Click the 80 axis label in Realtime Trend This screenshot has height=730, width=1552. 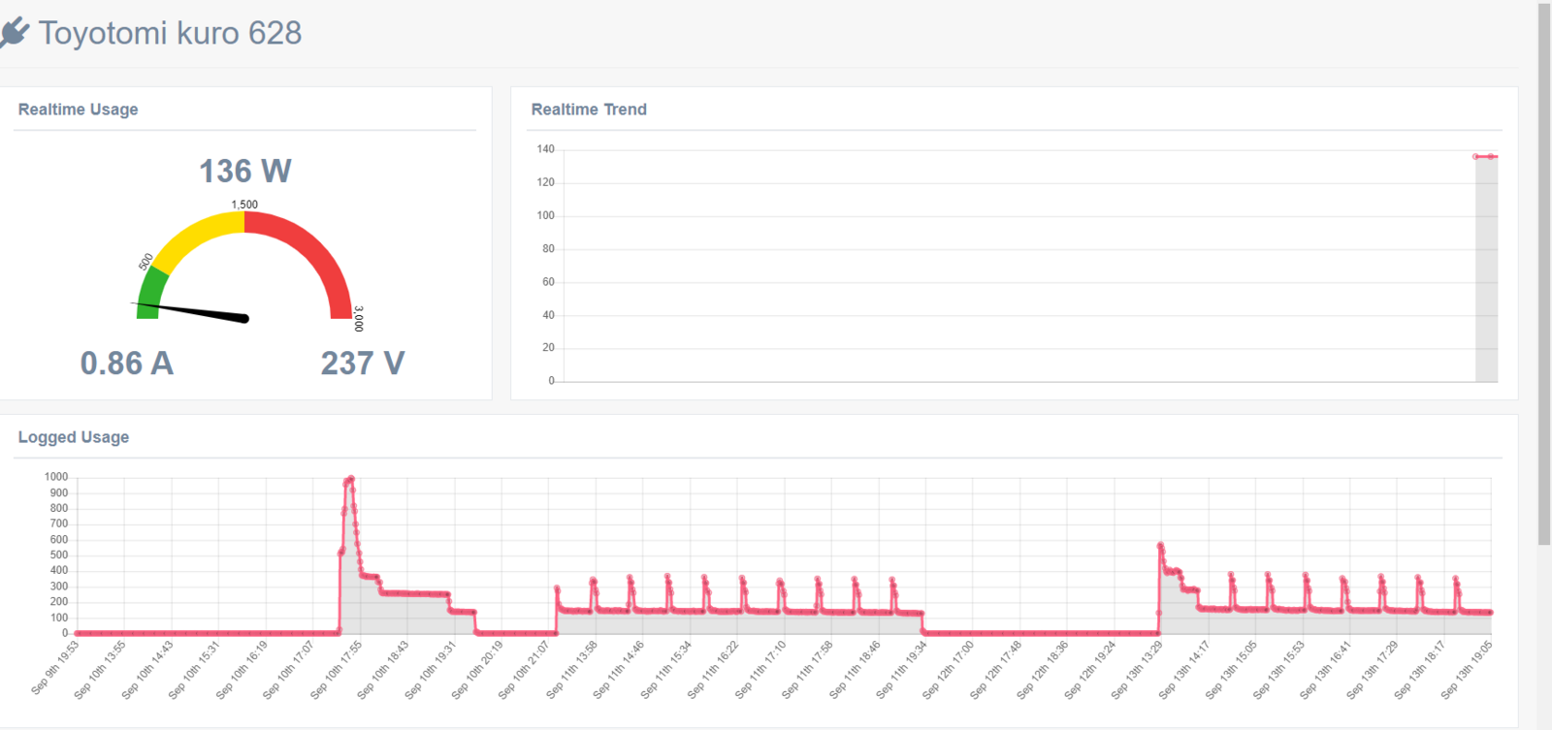[x=549, y=249]
